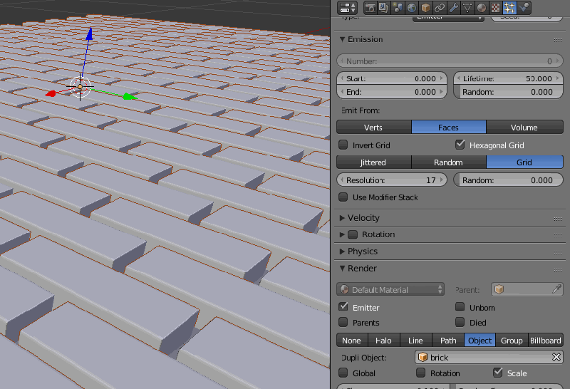Open the Constraints tab (chain icon)
Screen dimensions: 570x389
pos(440,8)
